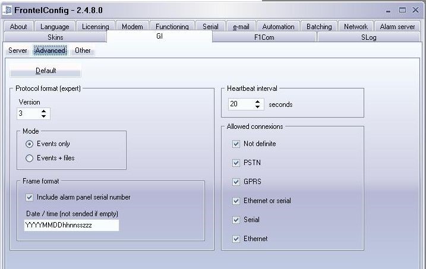Decrease the Heartbeat interval seconds
Viewport: 426px width, 269px height.
pos(257,107)
